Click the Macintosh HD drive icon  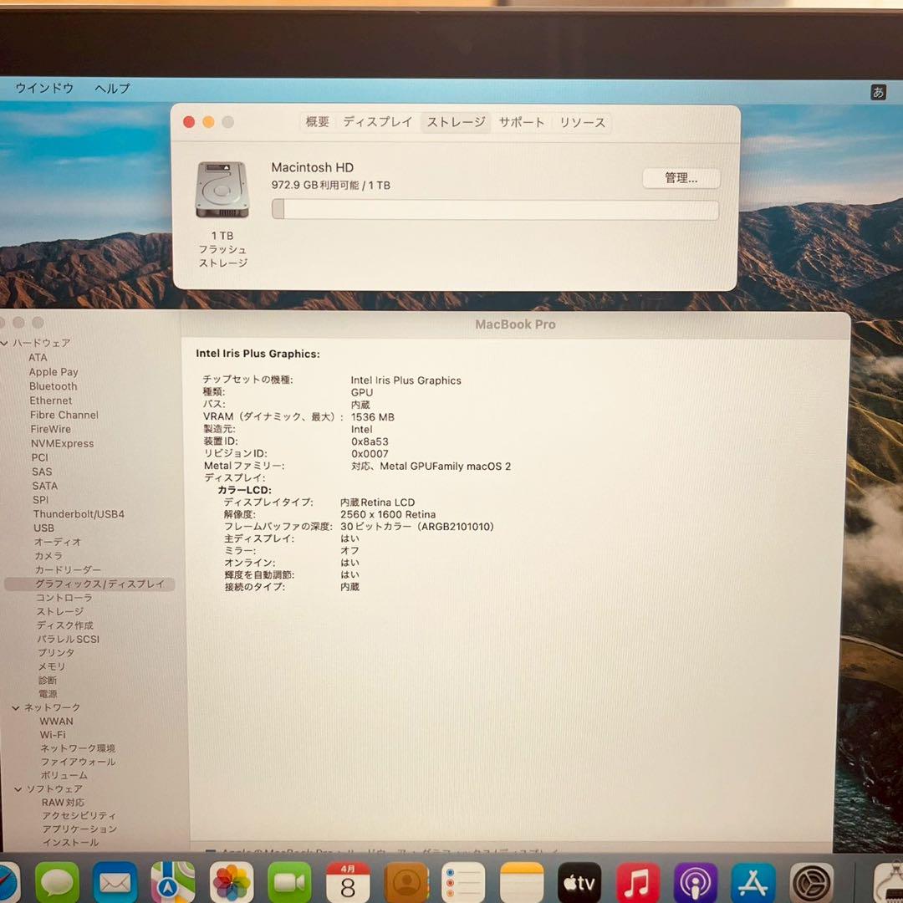[x=222, y=190]
